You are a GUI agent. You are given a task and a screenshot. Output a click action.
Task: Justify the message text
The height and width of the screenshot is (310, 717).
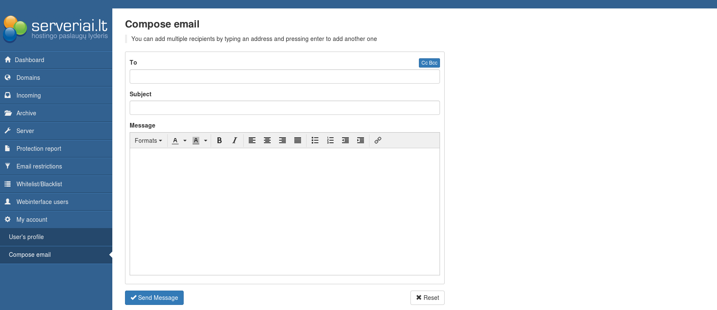[x=298, y=141]
